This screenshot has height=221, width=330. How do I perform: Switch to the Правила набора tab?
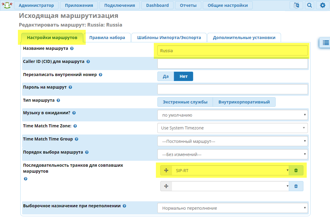click(107, 38)
